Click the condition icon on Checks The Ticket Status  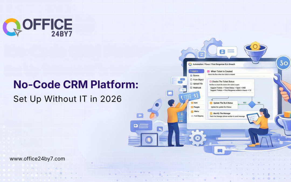[210, 81]
